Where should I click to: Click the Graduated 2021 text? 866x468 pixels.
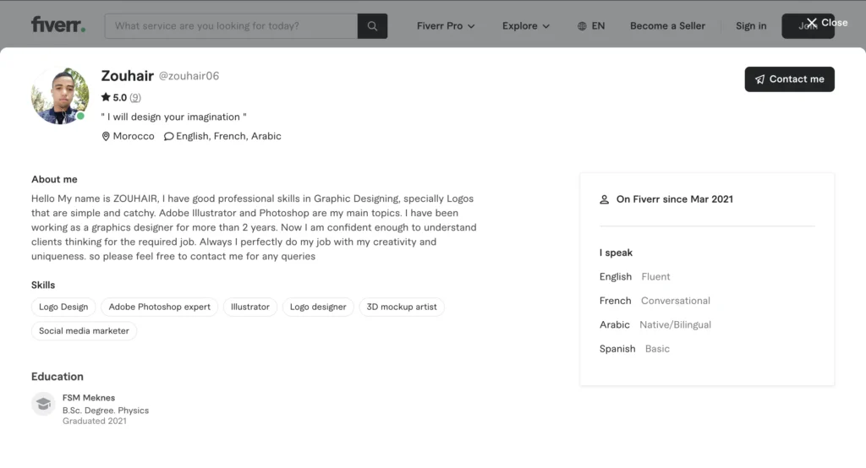tap(95, 421)
